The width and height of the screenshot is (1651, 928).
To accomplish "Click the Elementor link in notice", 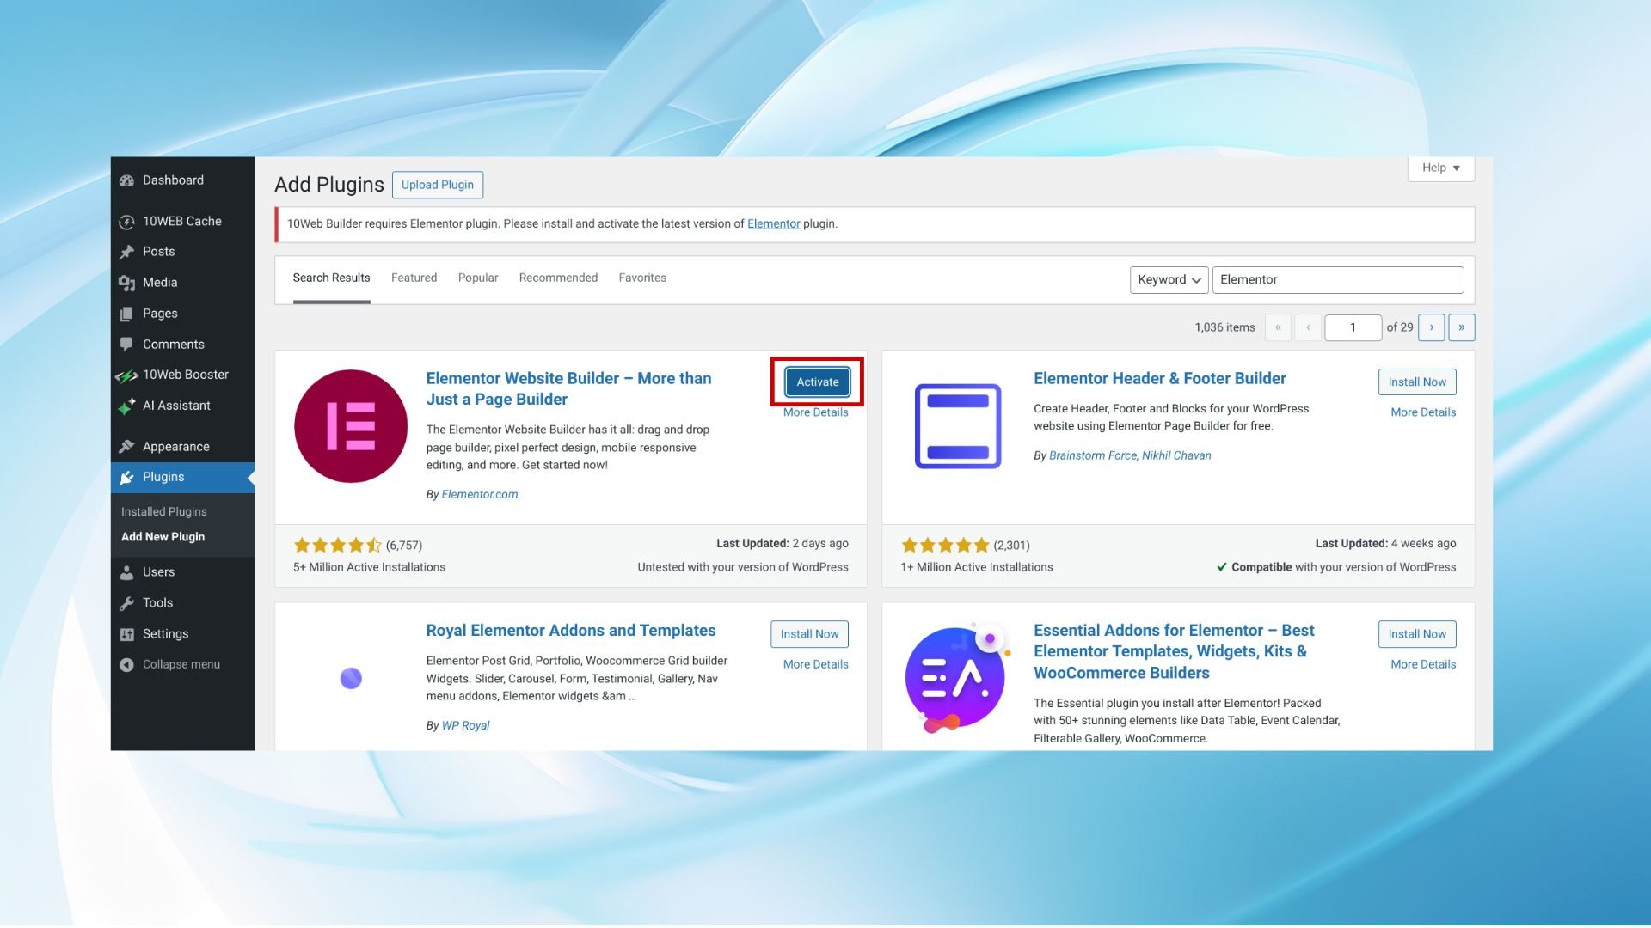I will pyautogui.click(x=773, y=224).
